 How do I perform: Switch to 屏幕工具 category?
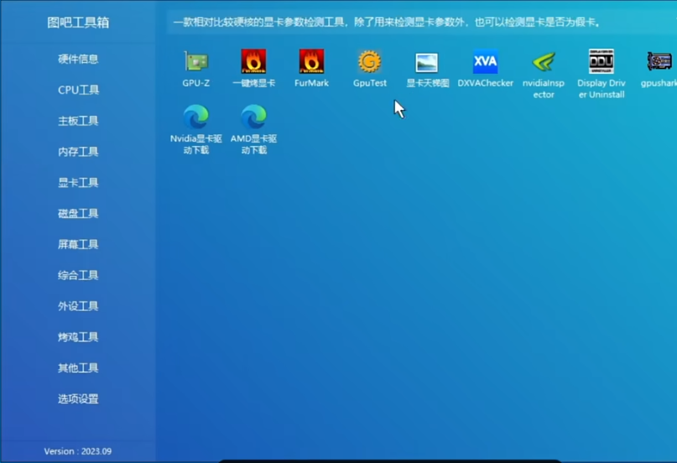[x=78, y=244]
